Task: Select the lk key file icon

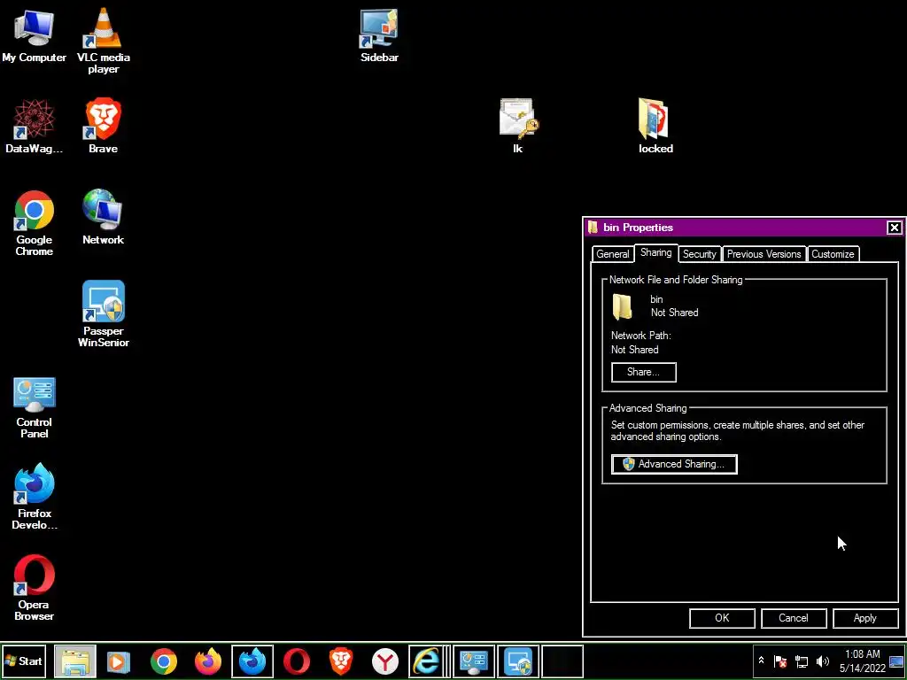Action: pyautogui.click(x=518, y=126)
